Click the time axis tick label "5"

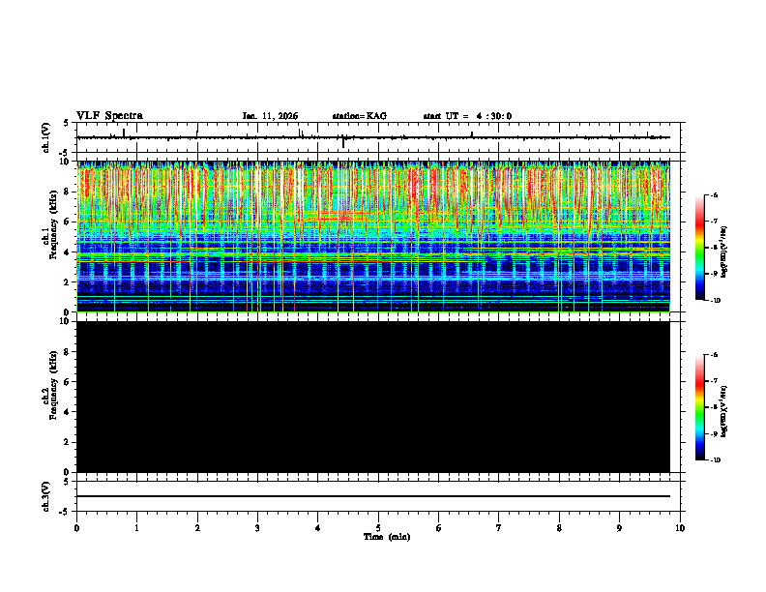point(378,528)
